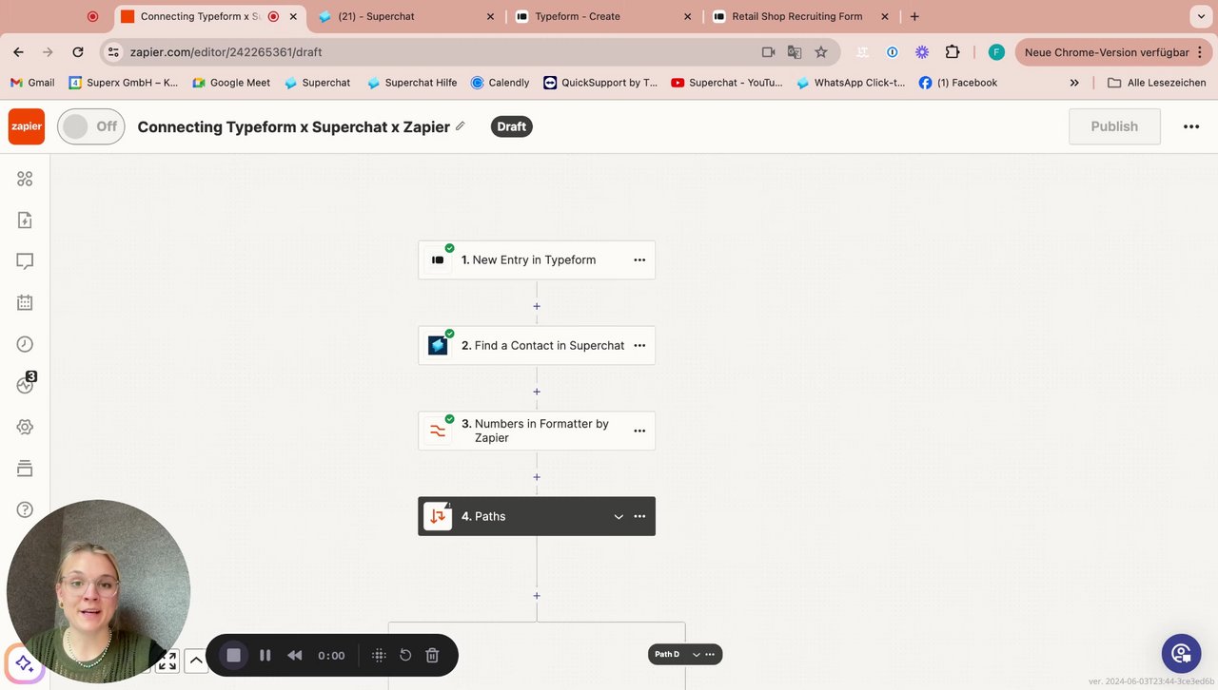
Task: Pause the screen recording
Action: pyautogui.click(x=265, y=655)
